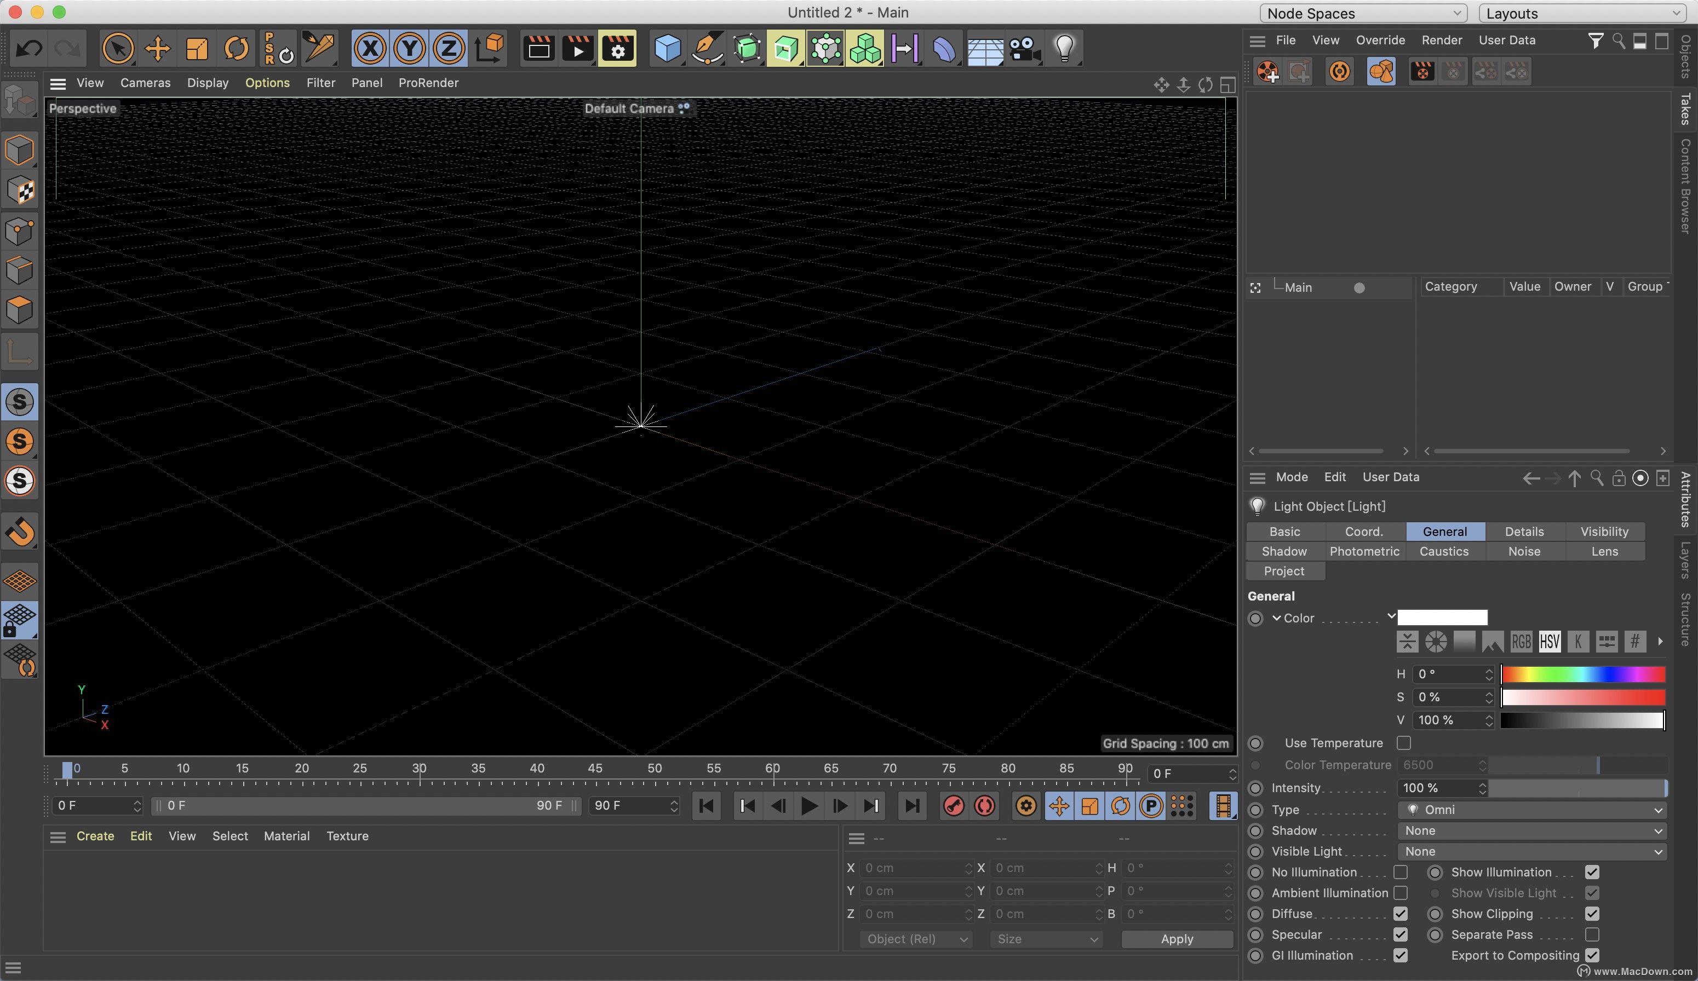Toggle the No Illumination checkbox
1698x981 pixels.
pyautogui.click(x=1401, y=873)
